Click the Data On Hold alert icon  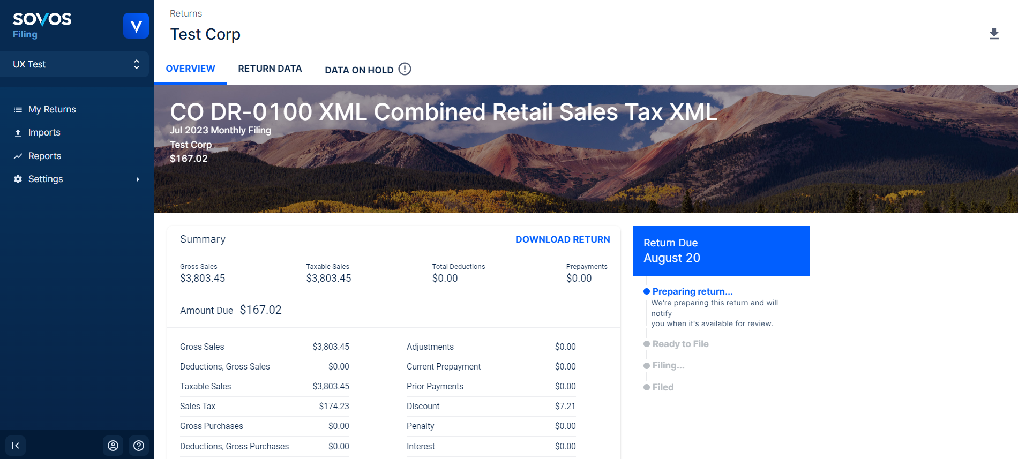405,69
